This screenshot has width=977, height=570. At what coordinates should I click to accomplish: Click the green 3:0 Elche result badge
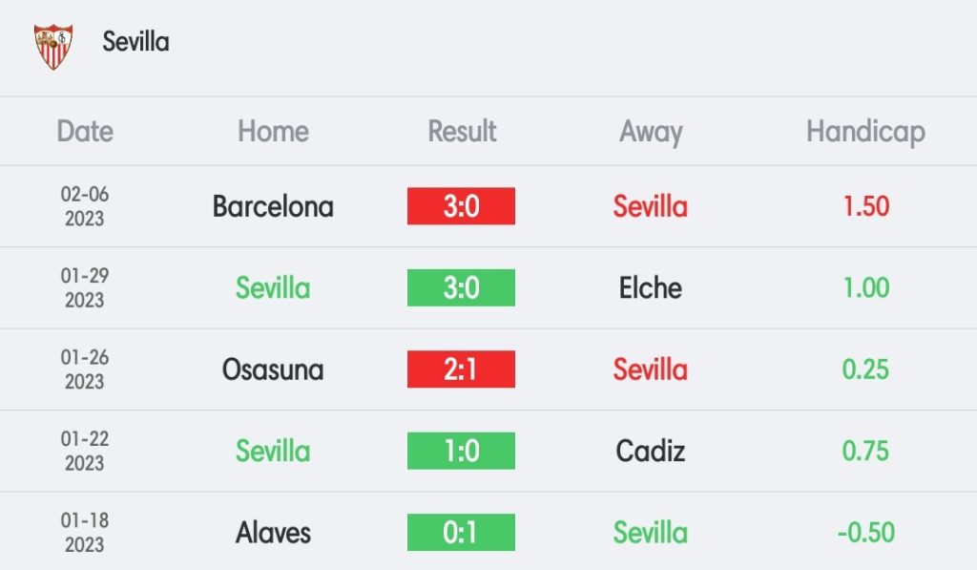tap(461, 287)
